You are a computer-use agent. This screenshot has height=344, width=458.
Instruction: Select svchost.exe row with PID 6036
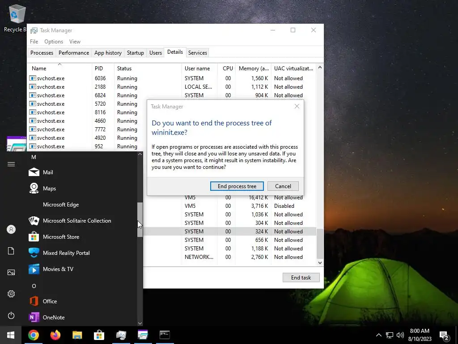click(171, 78)
